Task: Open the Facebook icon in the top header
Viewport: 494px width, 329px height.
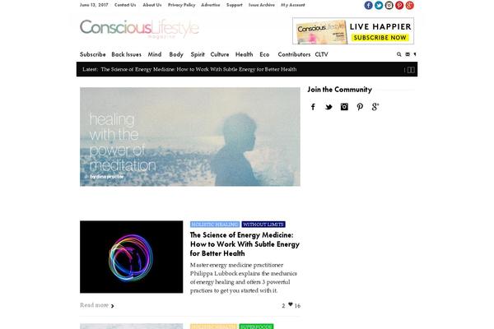Action: click(x=368, y=6)
